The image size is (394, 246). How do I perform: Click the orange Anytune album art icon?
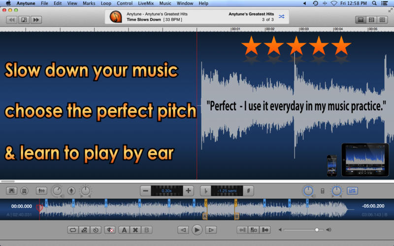[116, 17]
